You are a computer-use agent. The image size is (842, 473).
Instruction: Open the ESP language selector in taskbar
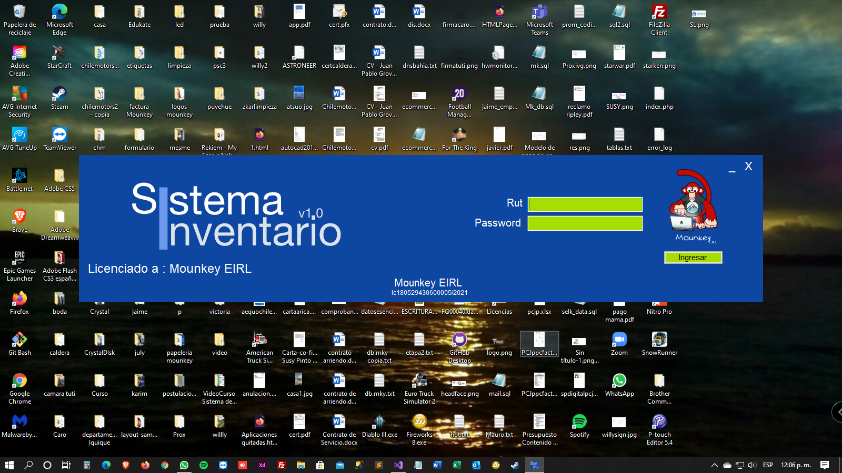pyautogui.click(x=768, y=465)
